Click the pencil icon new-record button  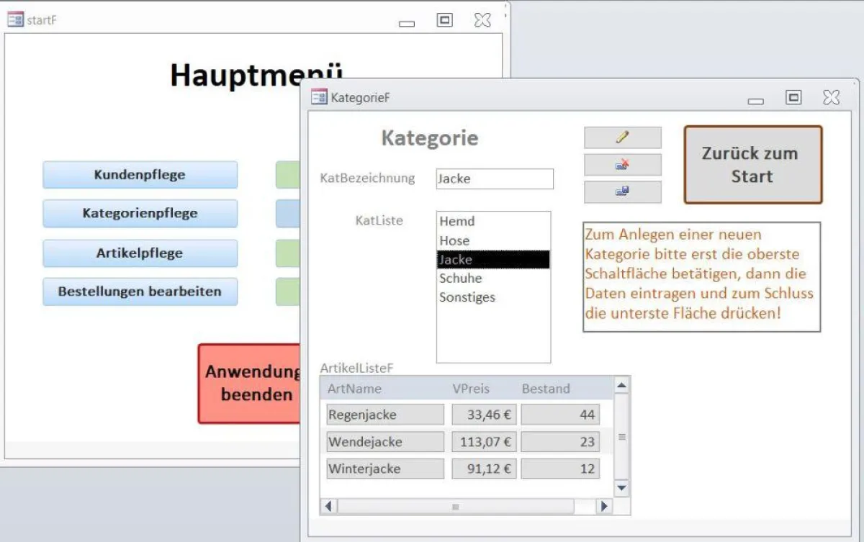pyautogui.click(x=622, y=137)
